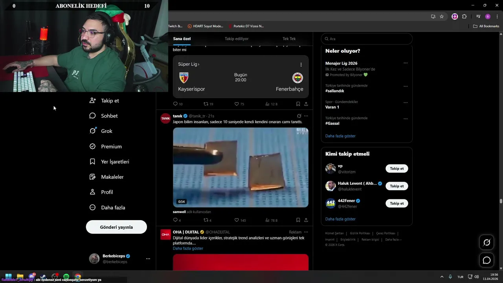Open the Gizlilik Politikası footer link
The height and width of the screenshot is (283, 503).
(x=360, y=233)
